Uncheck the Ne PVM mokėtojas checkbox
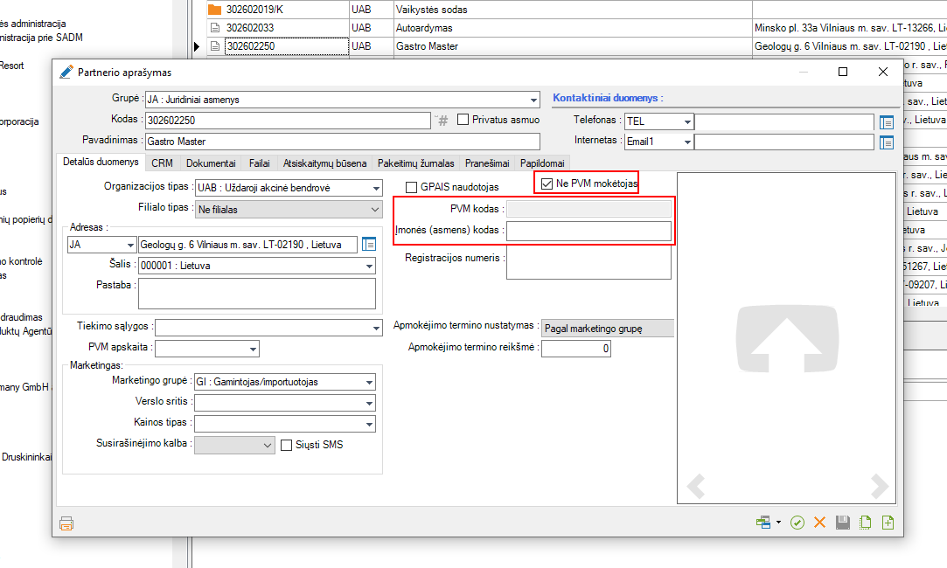 tap(547, 184)
